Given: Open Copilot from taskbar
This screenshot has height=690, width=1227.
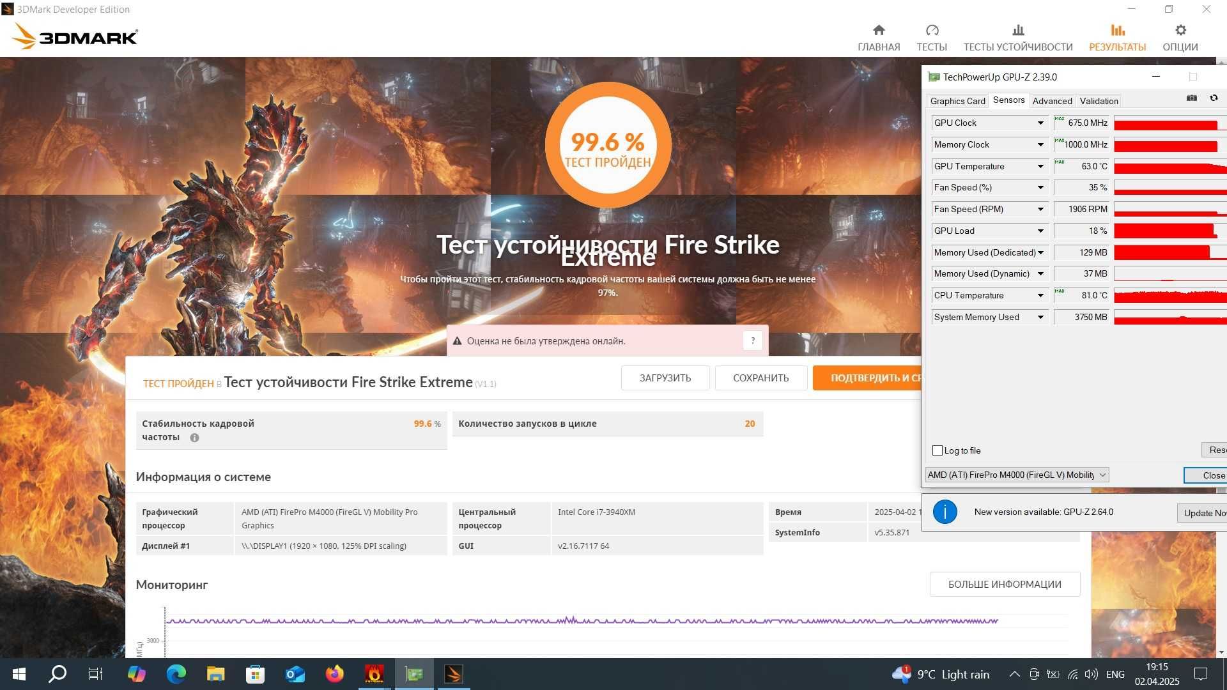Looking at the screenshot, I should click(x=136, y=674).
